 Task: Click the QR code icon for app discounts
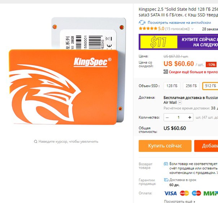166,72
